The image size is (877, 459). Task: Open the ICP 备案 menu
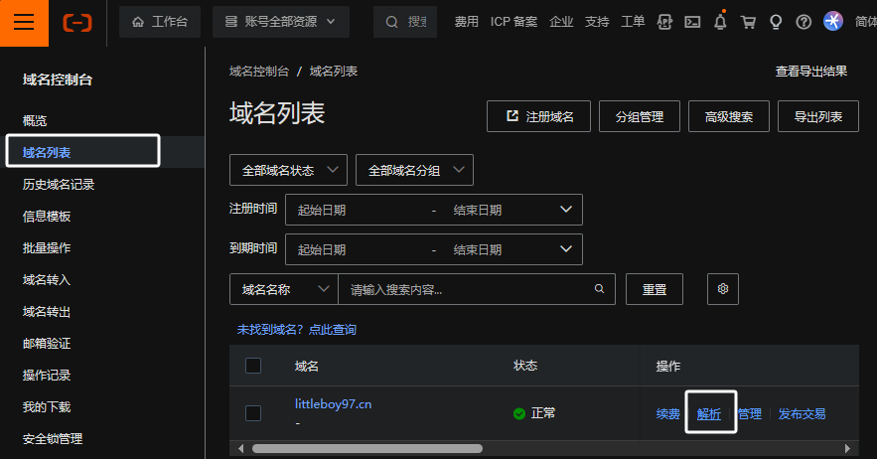(513, 22)
